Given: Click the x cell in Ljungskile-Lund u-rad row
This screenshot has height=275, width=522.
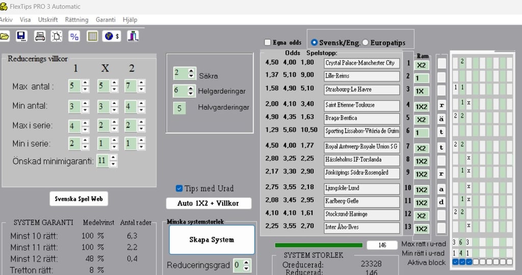Looking at the screenshot, I should click(469, 186).
